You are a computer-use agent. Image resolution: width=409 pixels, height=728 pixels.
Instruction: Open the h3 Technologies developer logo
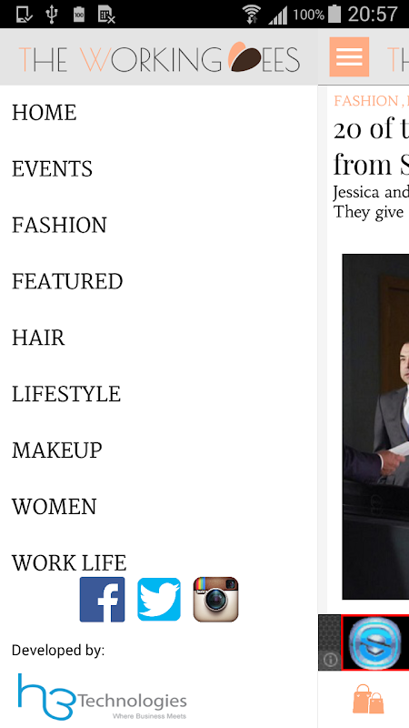[x=102, y=696]
